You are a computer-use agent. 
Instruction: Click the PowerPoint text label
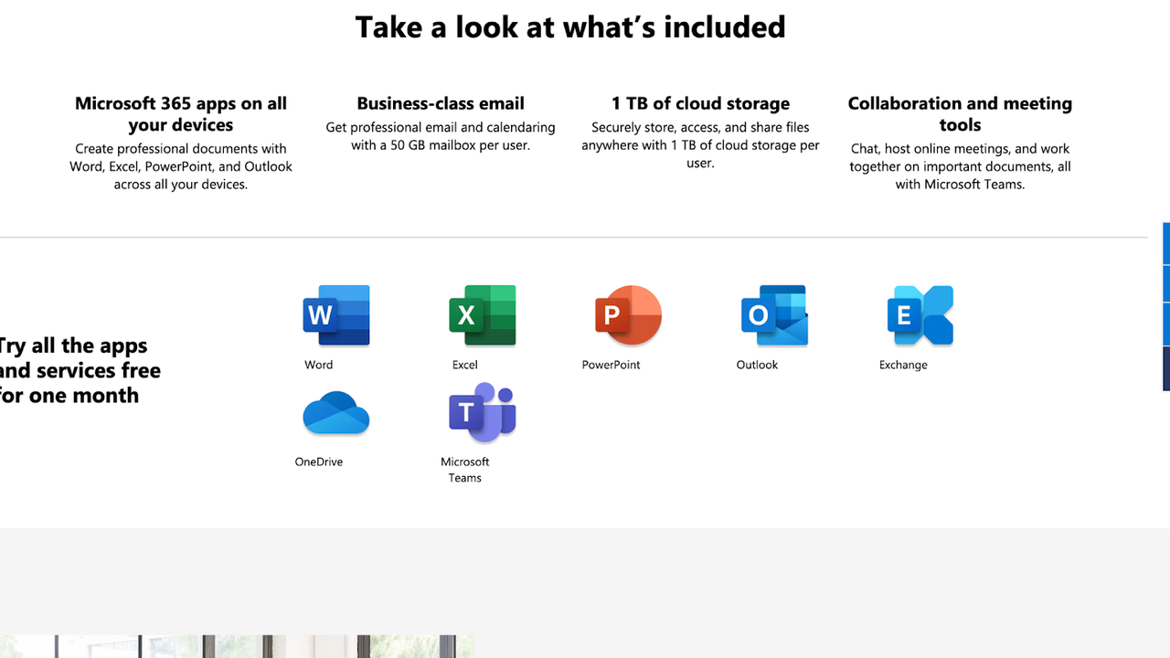click(611, 365)
